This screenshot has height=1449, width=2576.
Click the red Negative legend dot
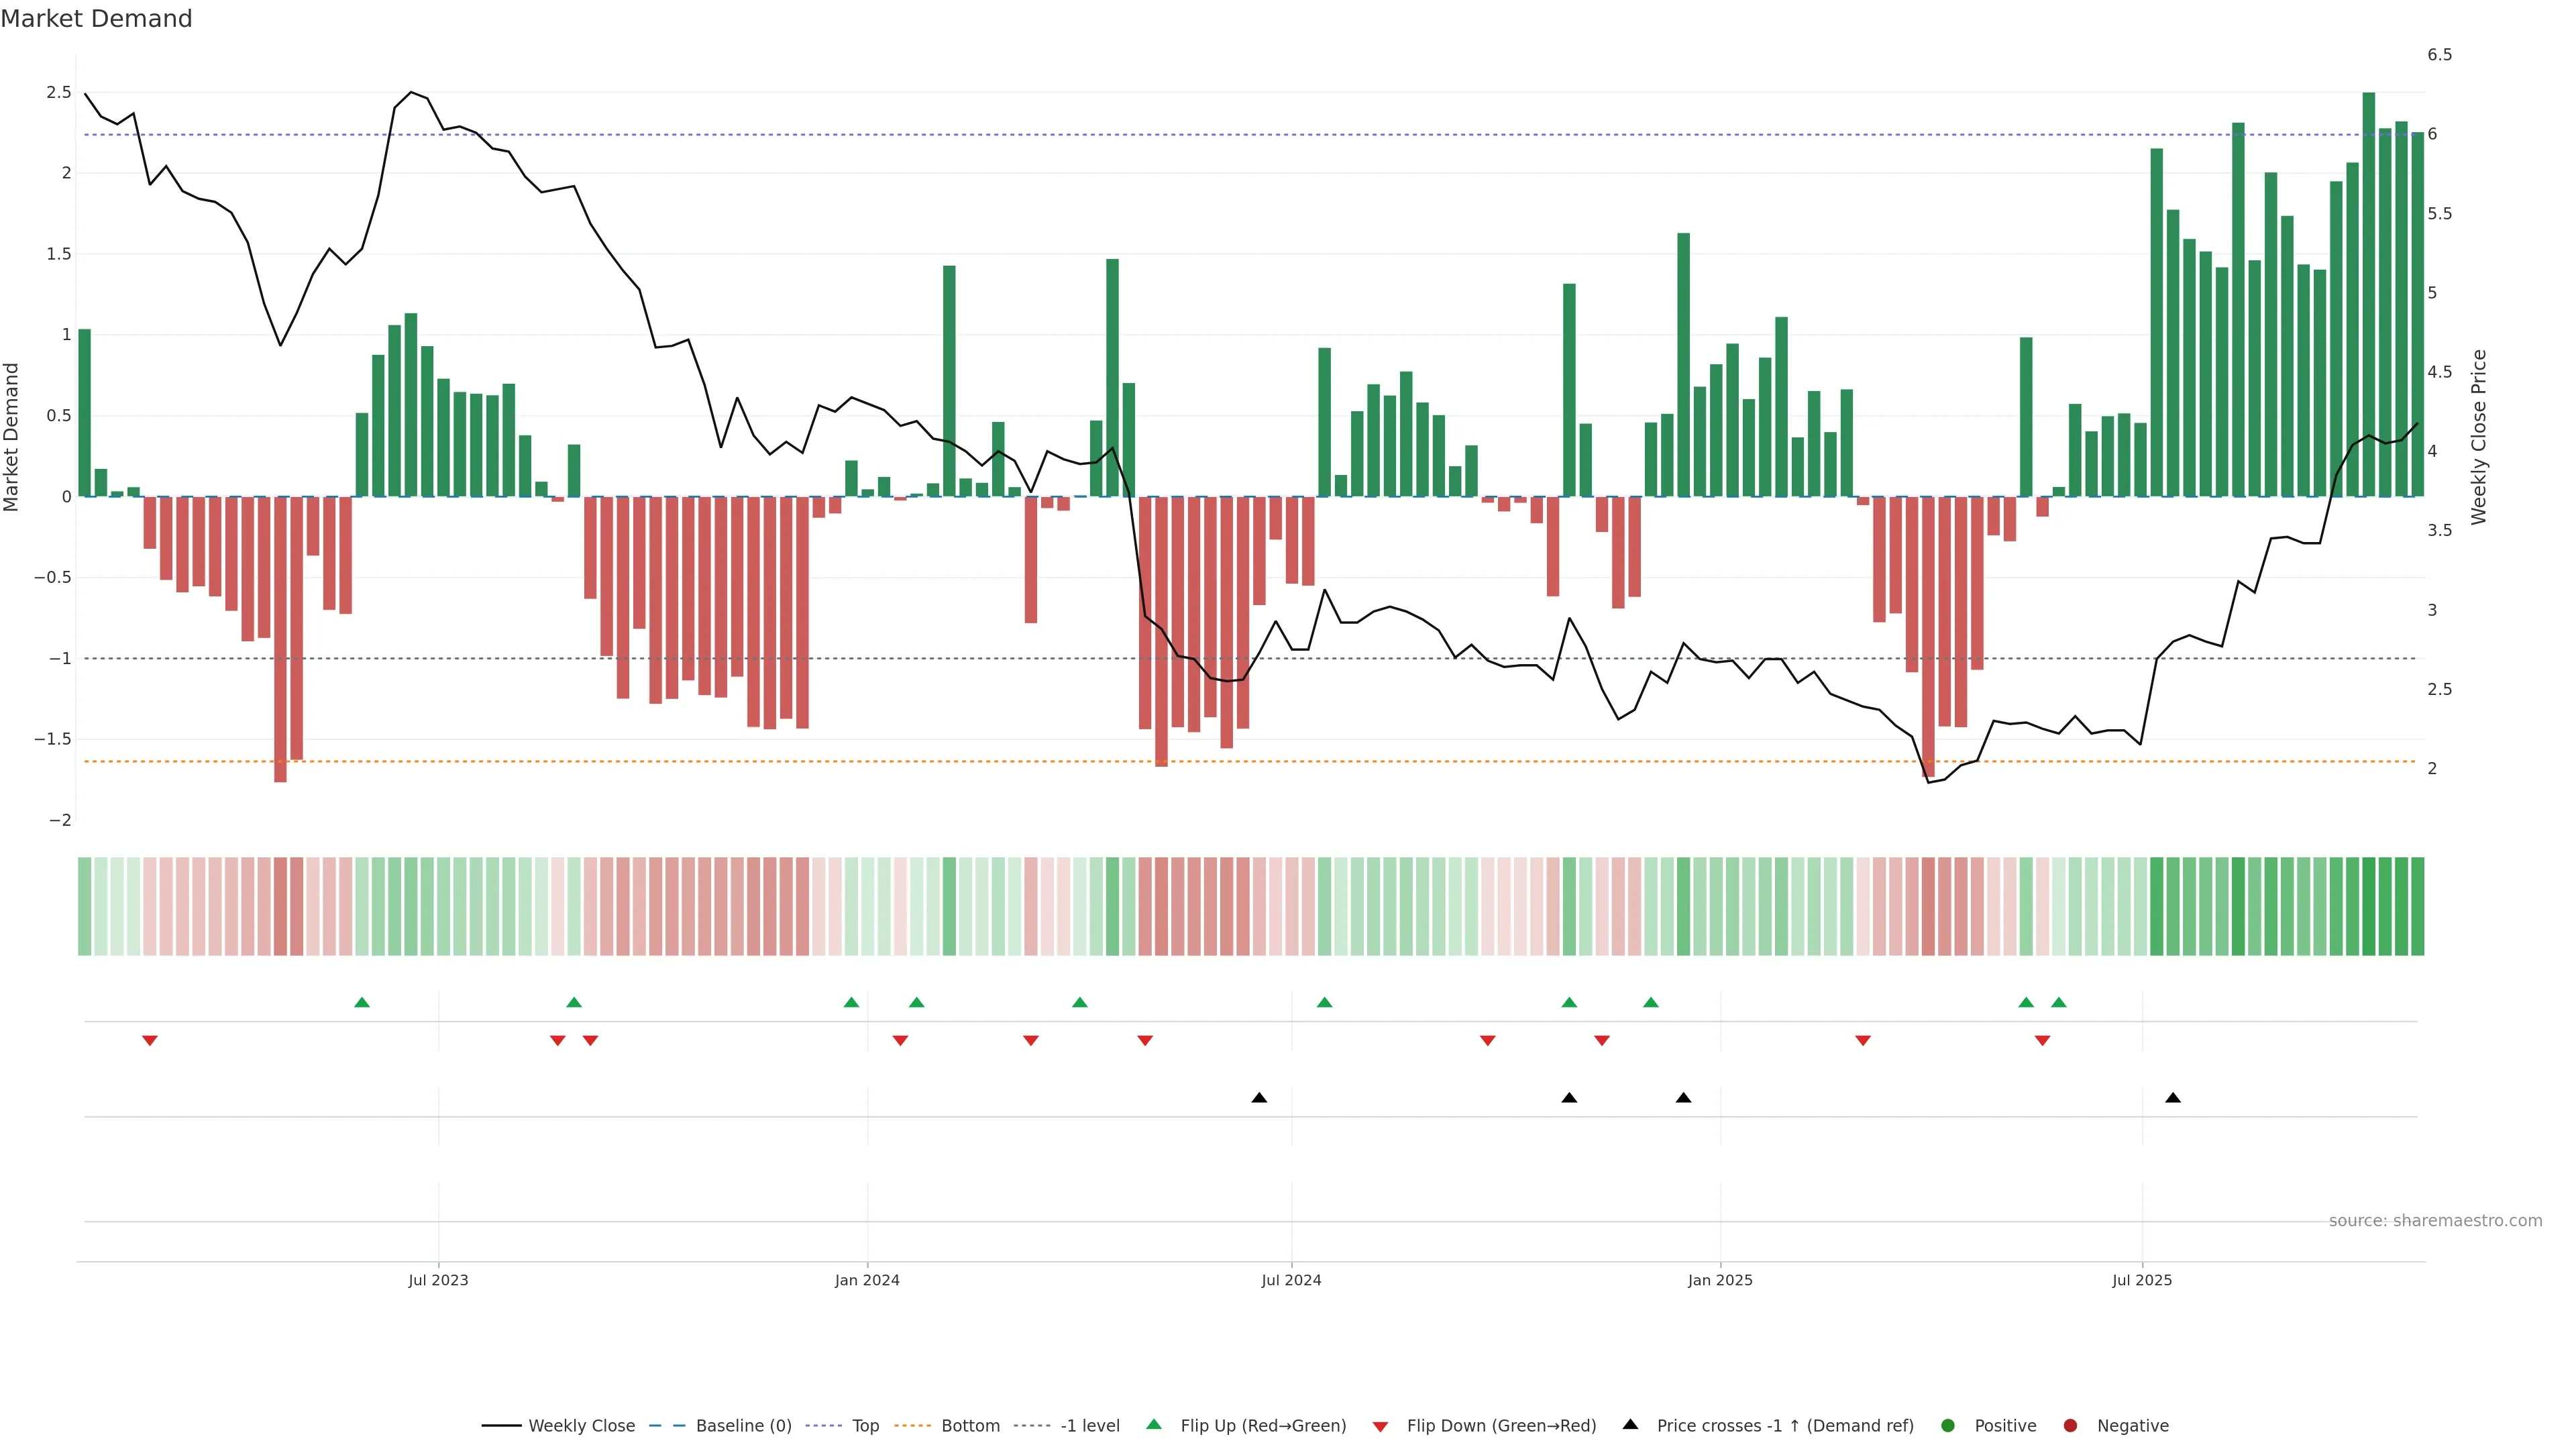(2070, 1425)
